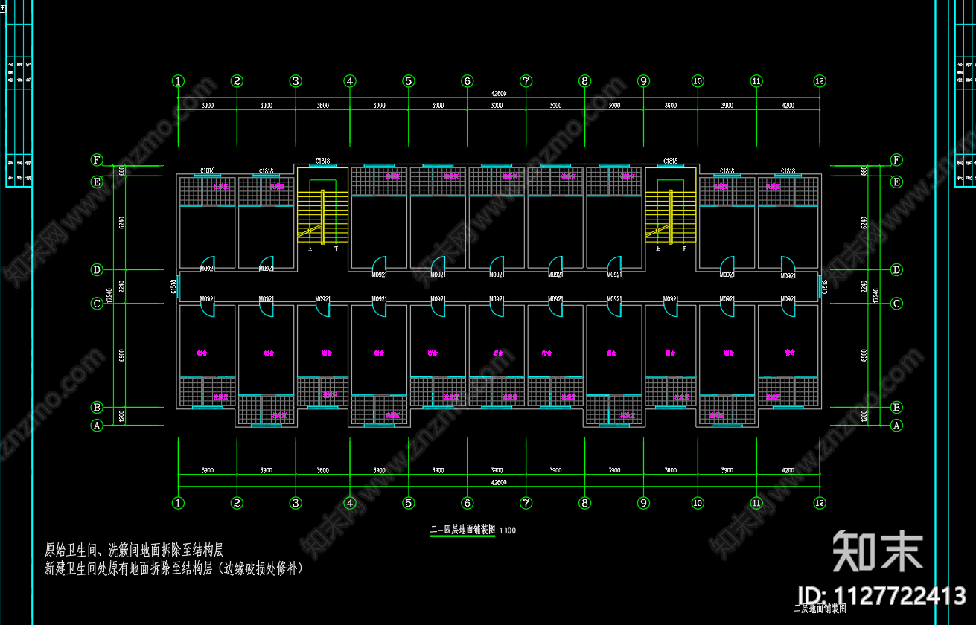Click the 知末 watermark logo

click(878, 551)
